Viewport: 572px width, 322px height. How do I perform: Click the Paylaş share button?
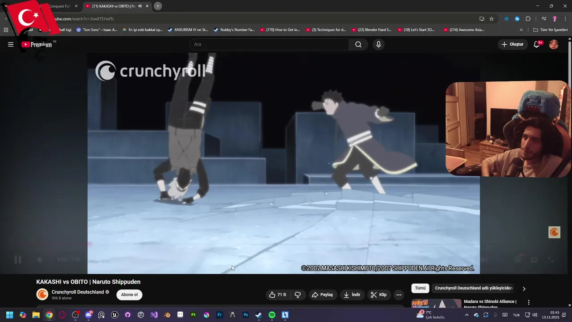(x=322, y=295)
